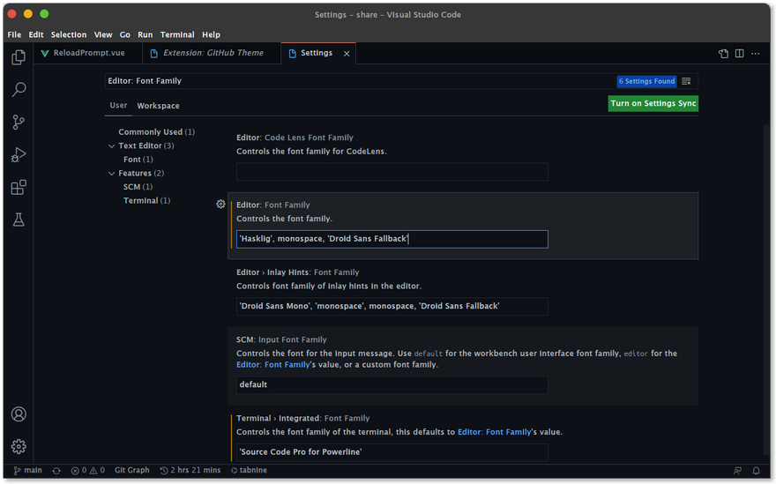Open the Extensions view icon
The width and height of the screenshot is (776, 484).
(x=19, y=188)
